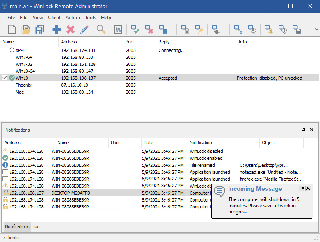Close the Incoming Message popup

[308, 188]
